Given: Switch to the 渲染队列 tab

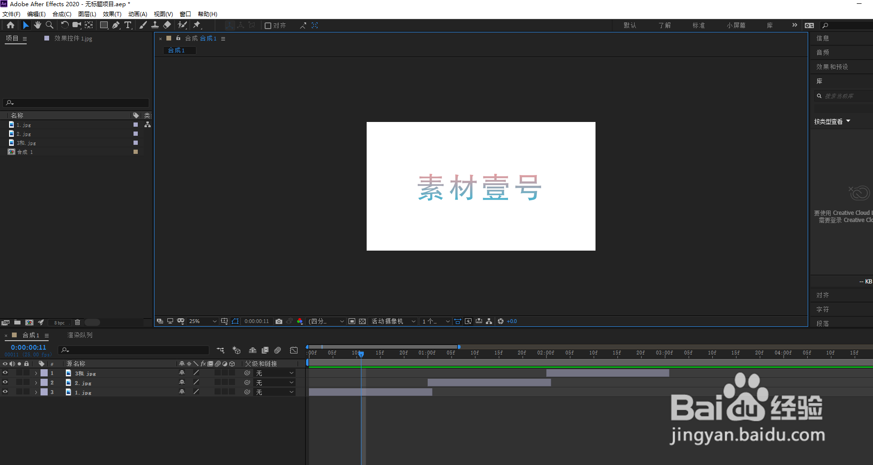Looking at the screenshot, I should click(x=80, y=335).
